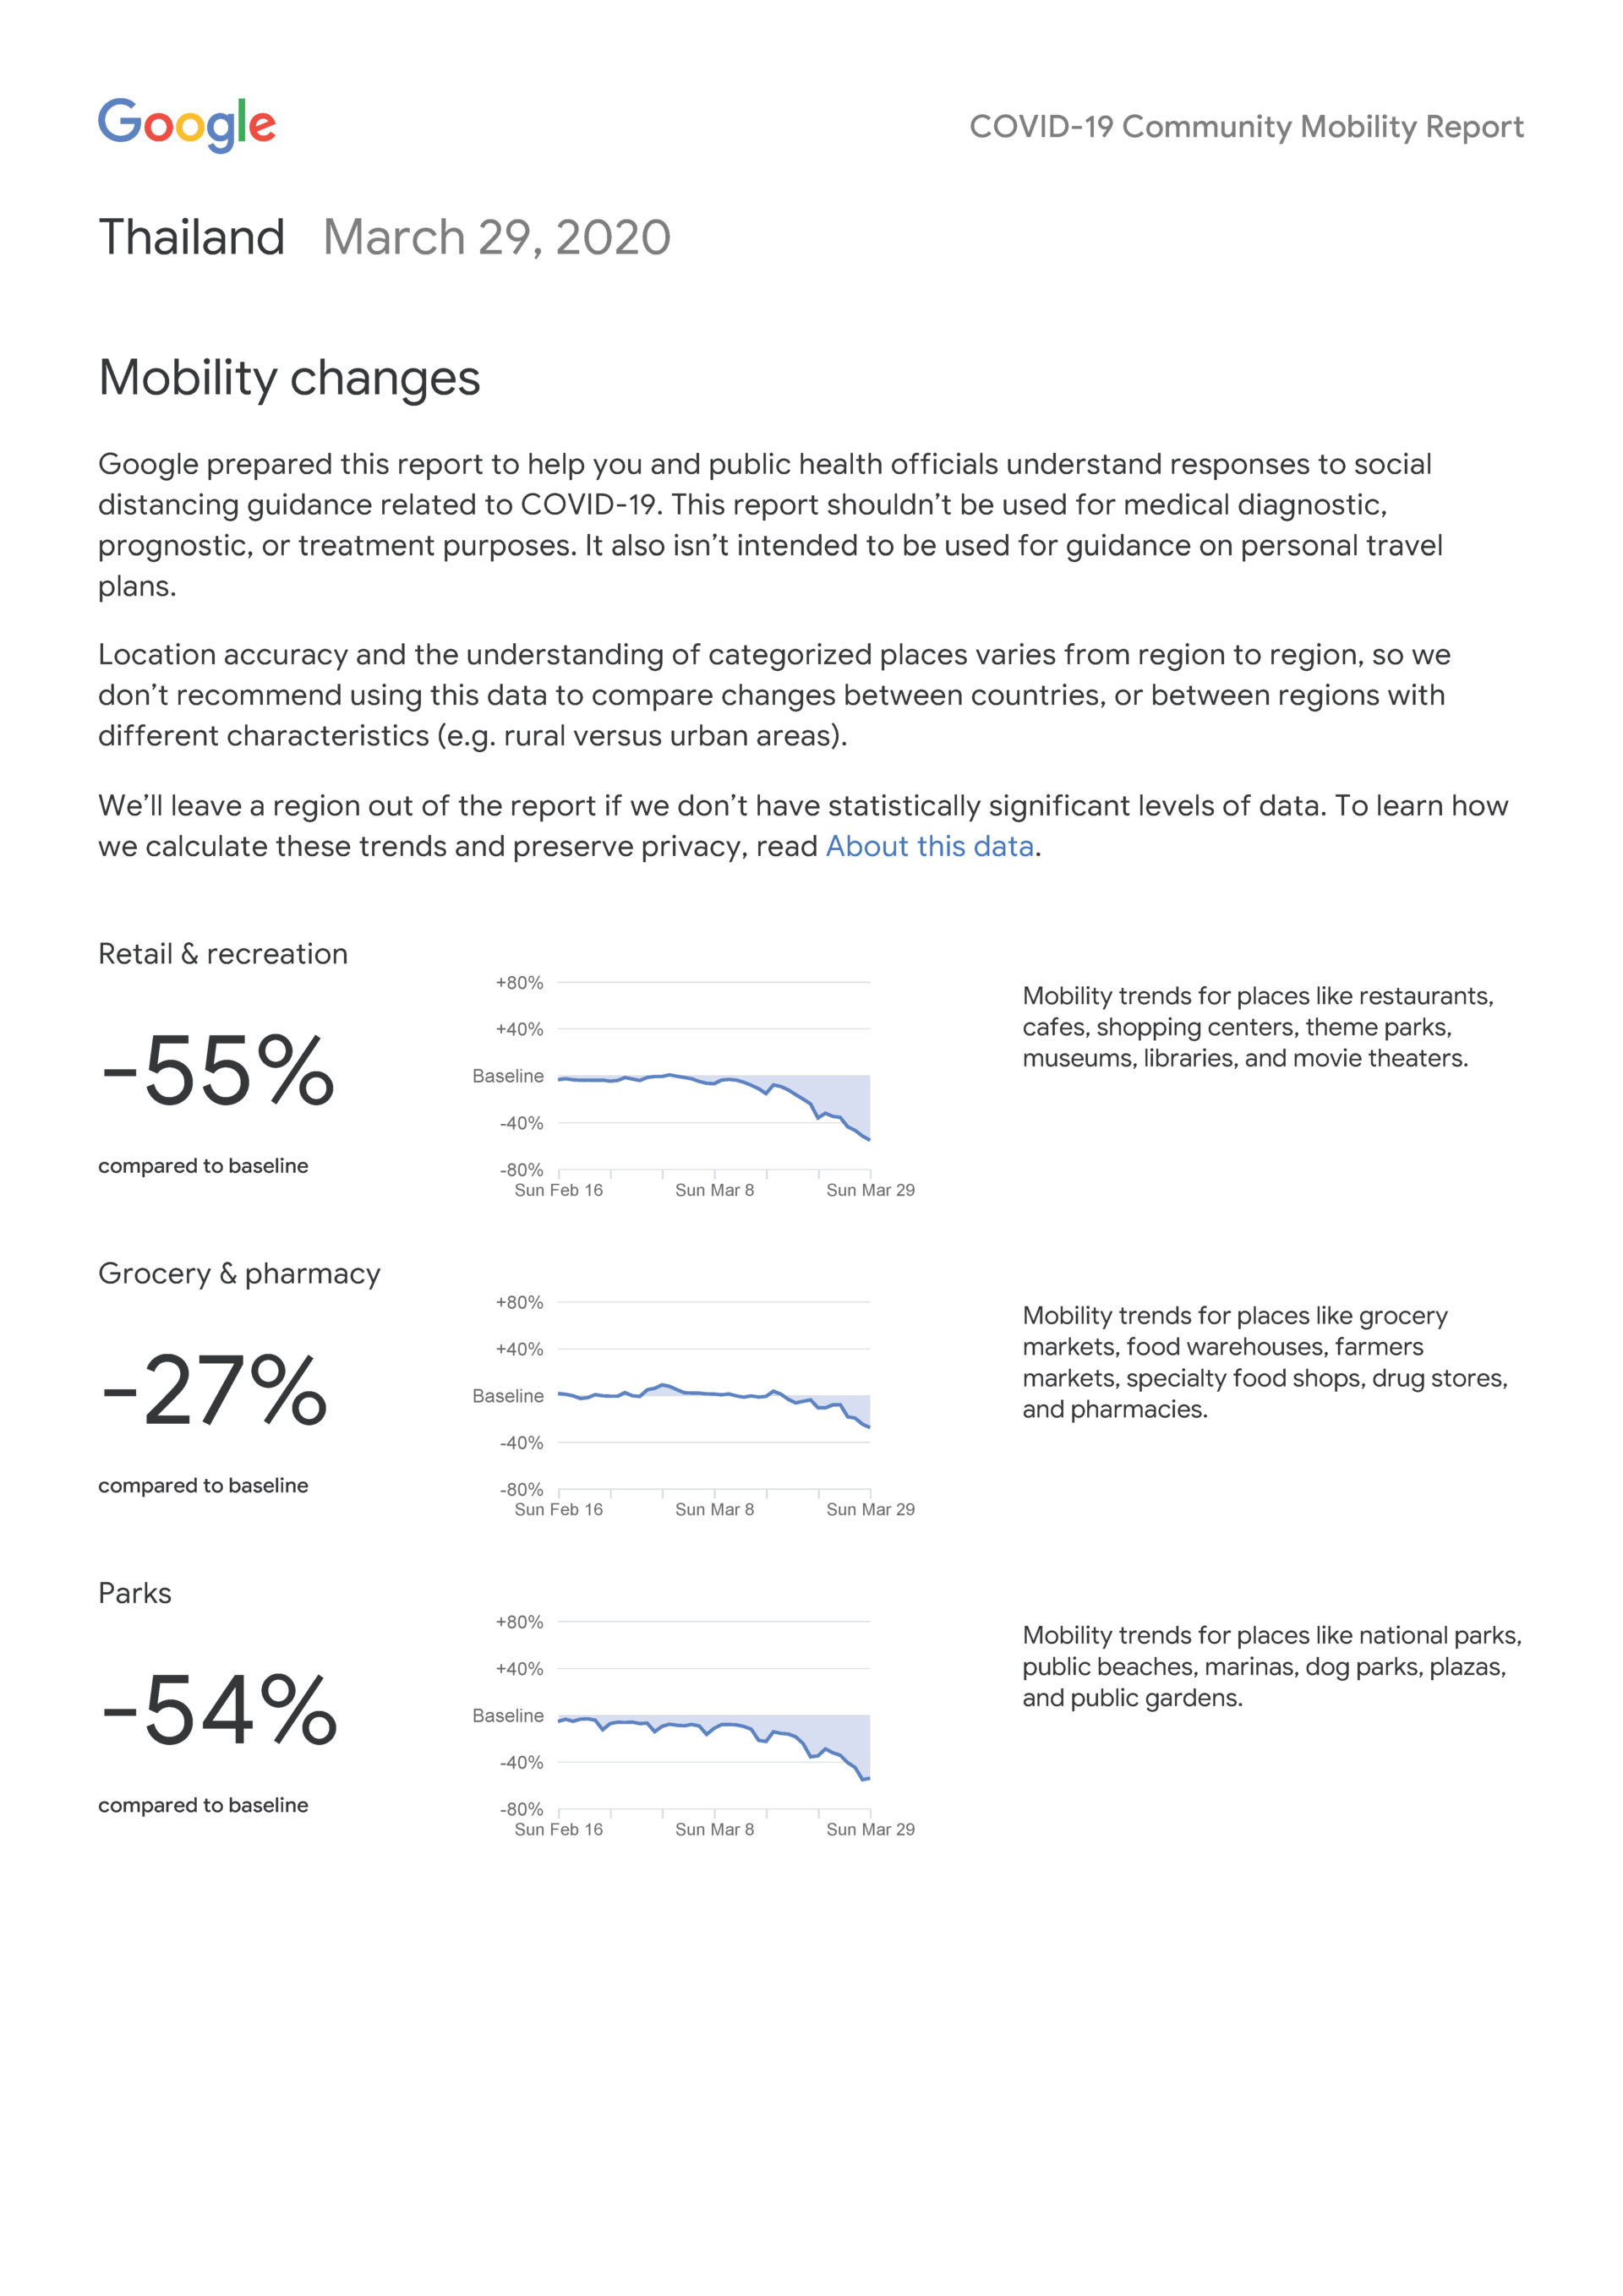Click the -55% retail figure
The width and height of the screenshot is (1623, 2296).
click(x=218, y=1071)
